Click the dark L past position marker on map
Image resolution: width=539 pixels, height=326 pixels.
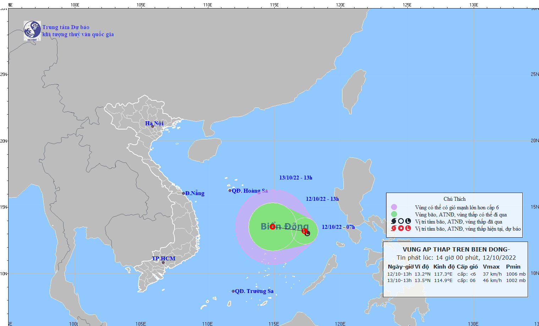point(308,233)
